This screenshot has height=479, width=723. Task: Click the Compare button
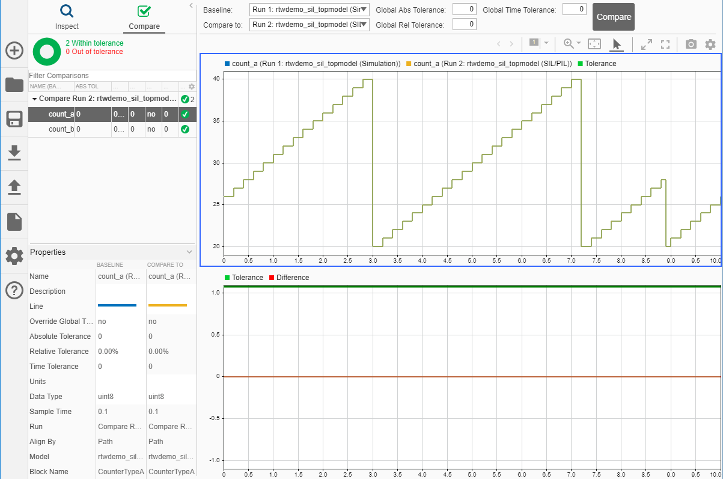click(614, 17)
